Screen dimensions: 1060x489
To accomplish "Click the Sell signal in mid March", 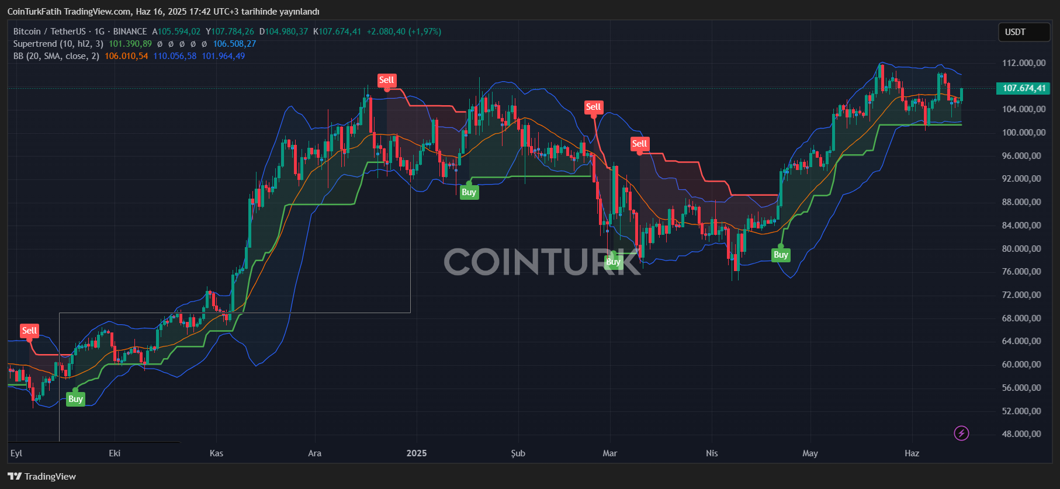I will (x=639, y=144).
